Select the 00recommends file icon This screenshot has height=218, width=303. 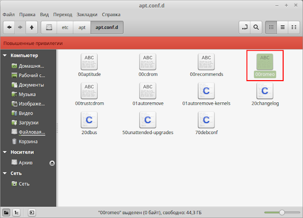pyautogui.click(x=206, y=62)
